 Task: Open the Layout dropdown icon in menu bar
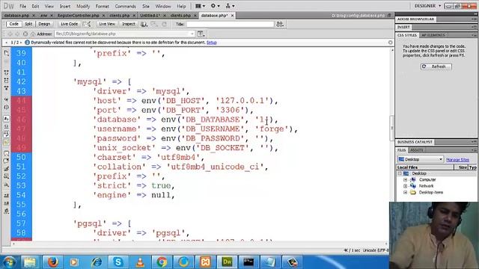click(x=200, y=6)
